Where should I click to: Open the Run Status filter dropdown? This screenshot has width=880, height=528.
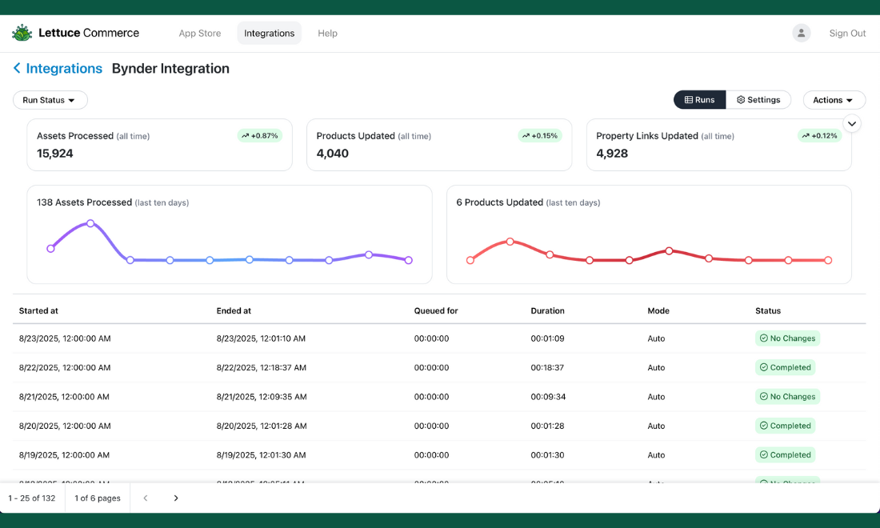pos(50,100)
